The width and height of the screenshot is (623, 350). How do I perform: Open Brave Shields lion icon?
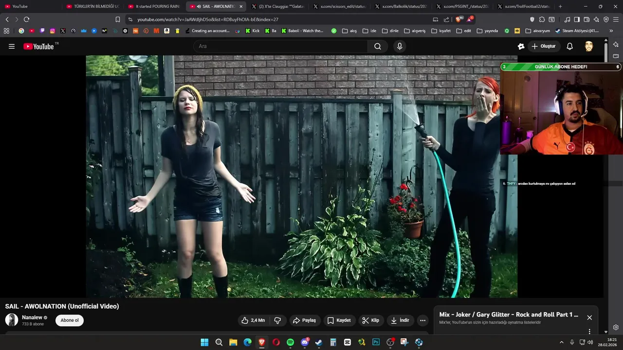click(458, 19)
